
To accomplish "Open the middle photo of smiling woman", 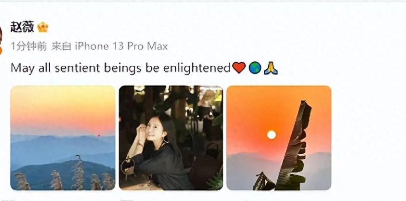I will click(x=171, y=138).
